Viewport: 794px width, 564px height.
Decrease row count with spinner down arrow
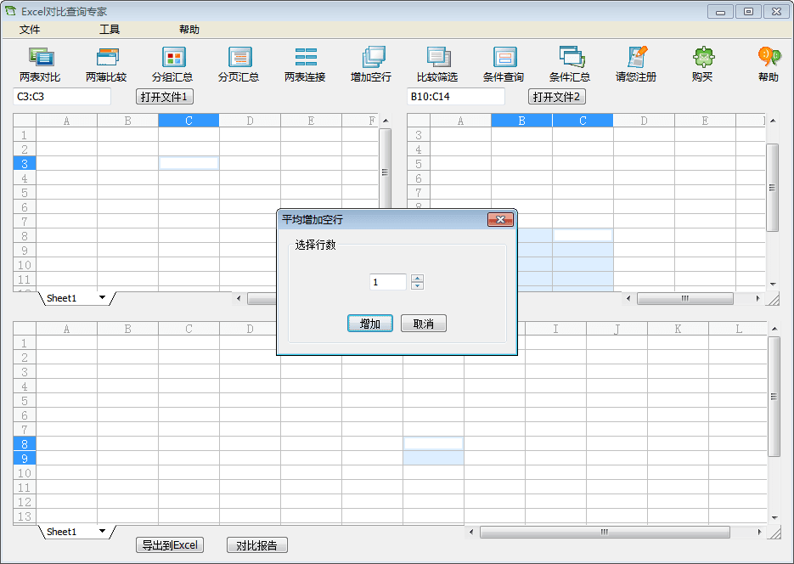417,286
